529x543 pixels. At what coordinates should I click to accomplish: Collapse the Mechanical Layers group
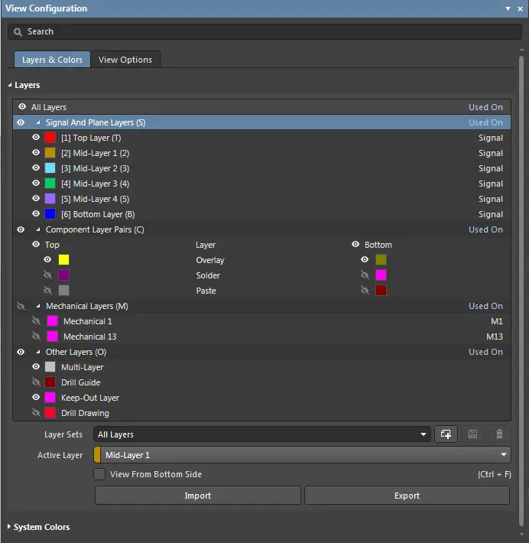point(38,306)
